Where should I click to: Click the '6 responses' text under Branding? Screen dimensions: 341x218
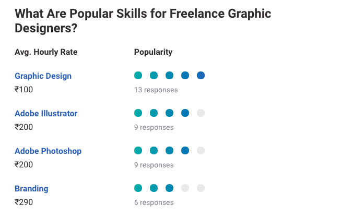pos(154,202)
